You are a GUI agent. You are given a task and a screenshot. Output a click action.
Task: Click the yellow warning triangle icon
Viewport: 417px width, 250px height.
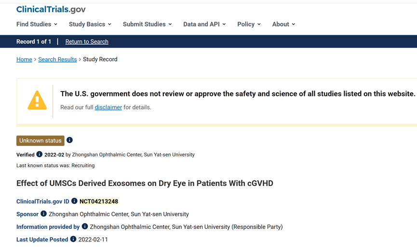pyautogui.click(x=37, y=101)
